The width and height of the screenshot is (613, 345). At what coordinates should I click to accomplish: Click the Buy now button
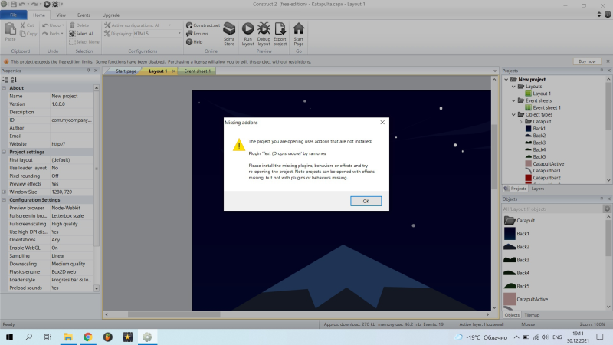pos(587,61)
